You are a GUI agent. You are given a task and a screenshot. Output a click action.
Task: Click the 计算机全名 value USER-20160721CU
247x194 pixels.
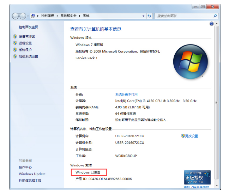pyautogui.click(x=129, y=143)
